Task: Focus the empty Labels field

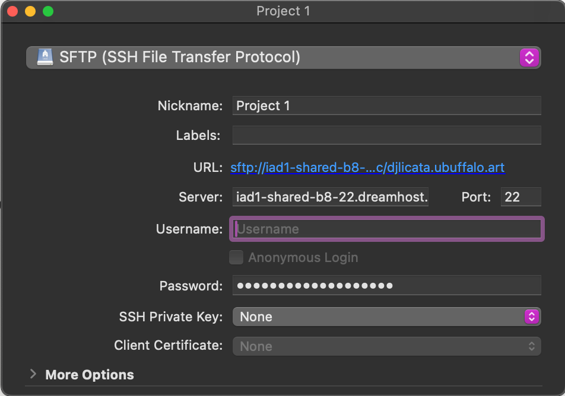Action: pos(386,135)
